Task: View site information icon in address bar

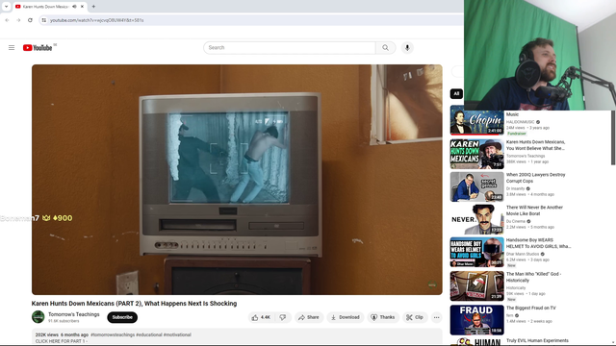Action: 44,20
